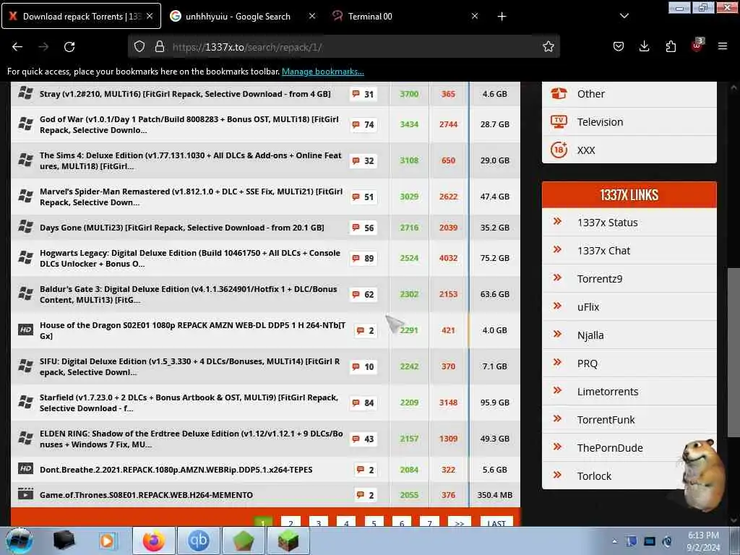This screenshot has width=740, height=555.
Task: Open the SIFU Digital Deluxe torrent
Action: [x=190, y=366]
